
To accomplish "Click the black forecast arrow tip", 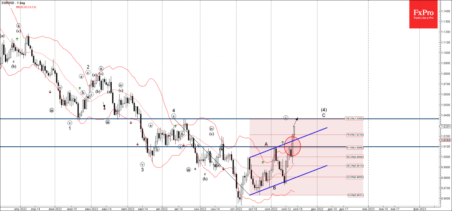I will point(297,118).
